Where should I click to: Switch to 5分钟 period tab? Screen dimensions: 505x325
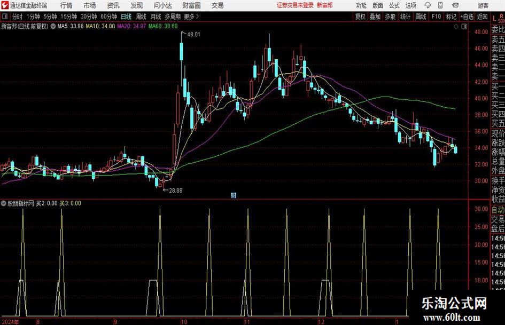[50, 17]
